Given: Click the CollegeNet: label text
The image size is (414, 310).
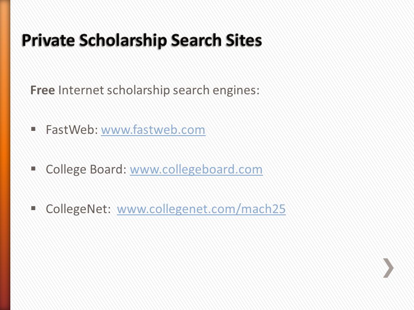Looking at the screenshot, I should (x=78, y=209).
